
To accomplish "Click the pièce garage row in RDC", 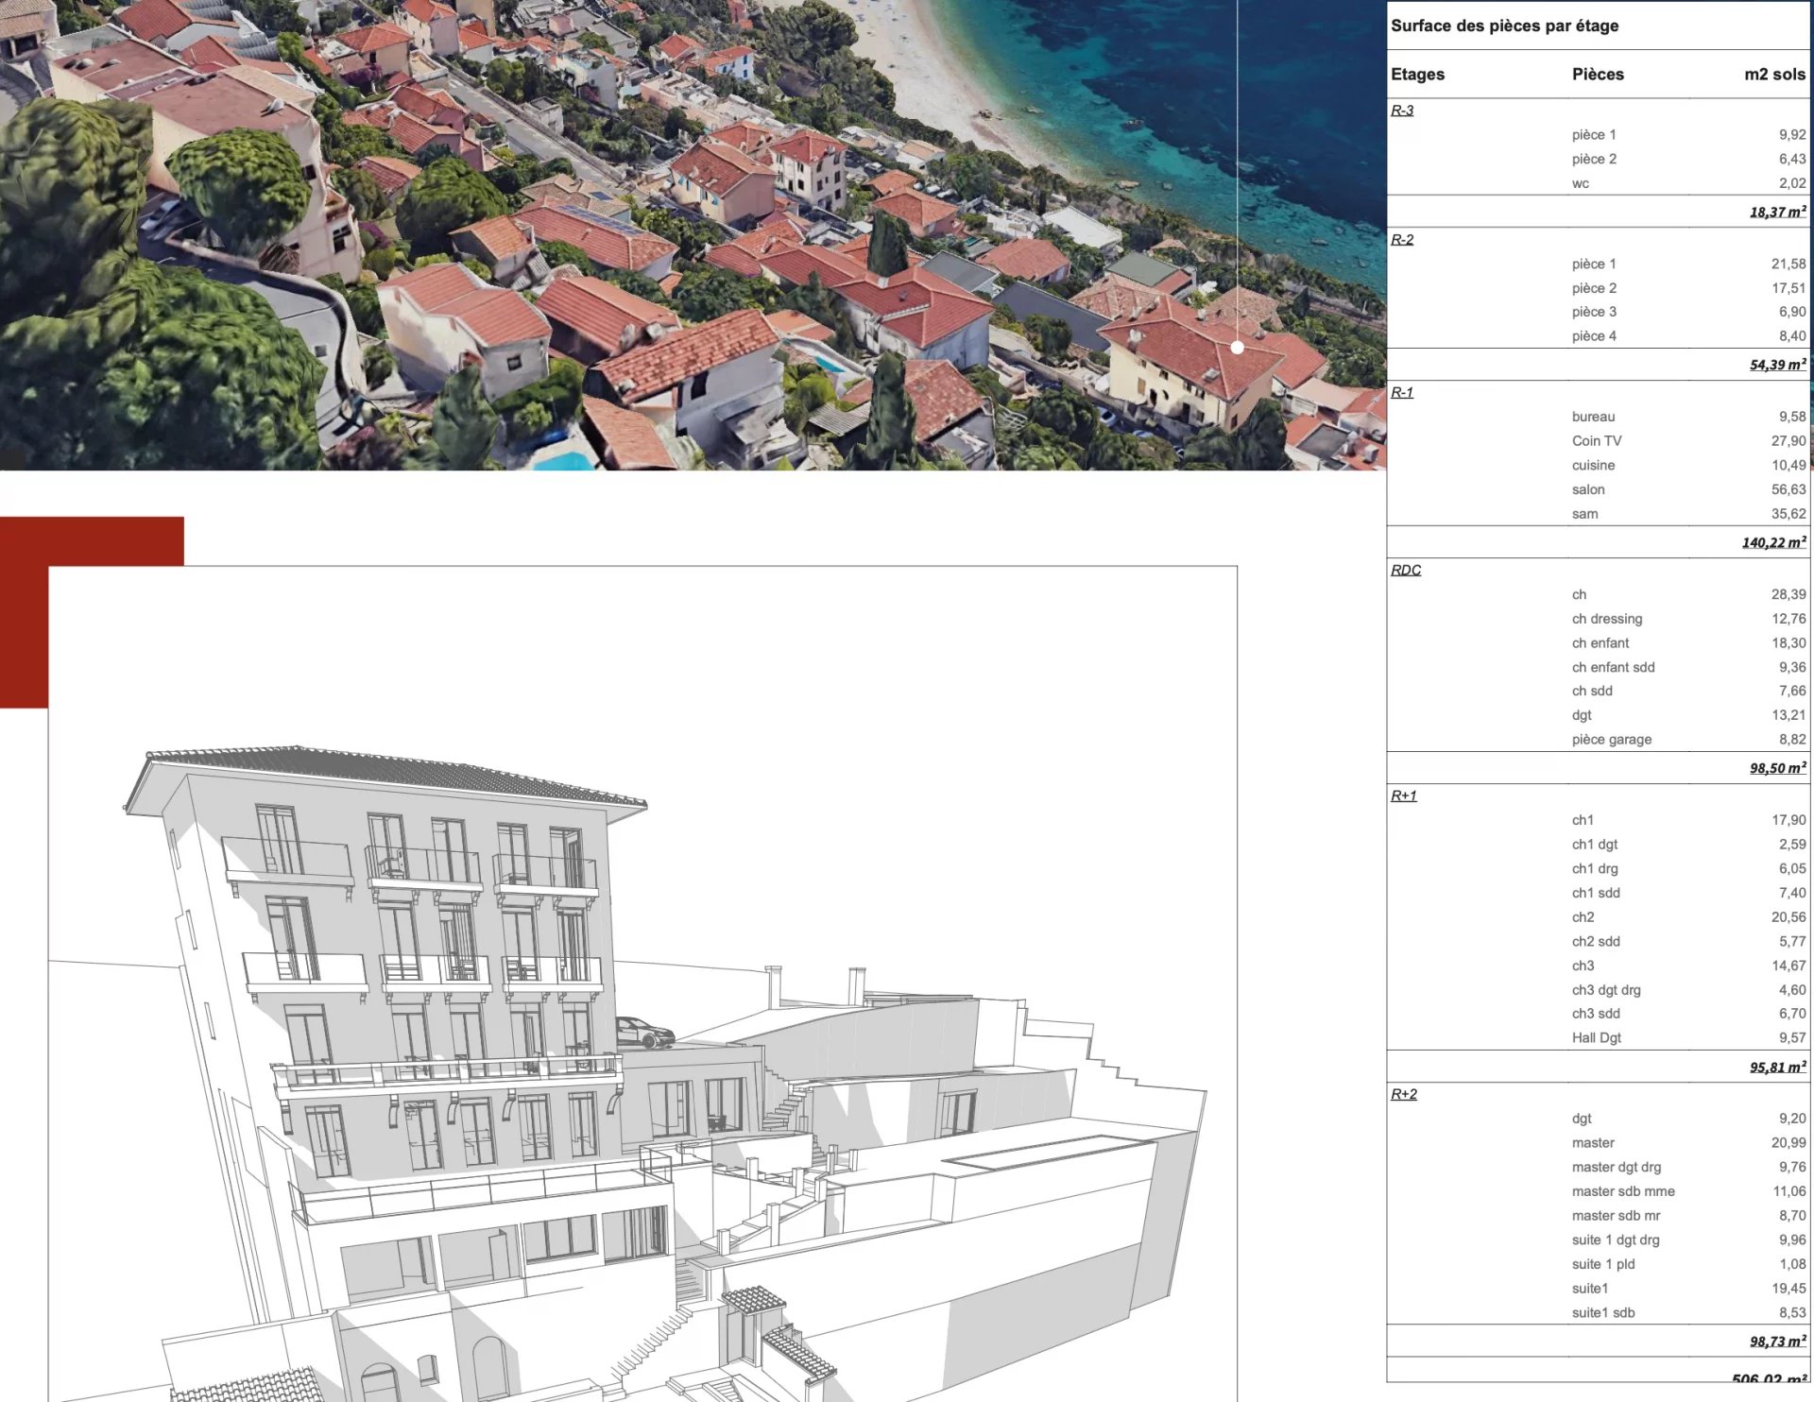I will [x=1611, y=740].
